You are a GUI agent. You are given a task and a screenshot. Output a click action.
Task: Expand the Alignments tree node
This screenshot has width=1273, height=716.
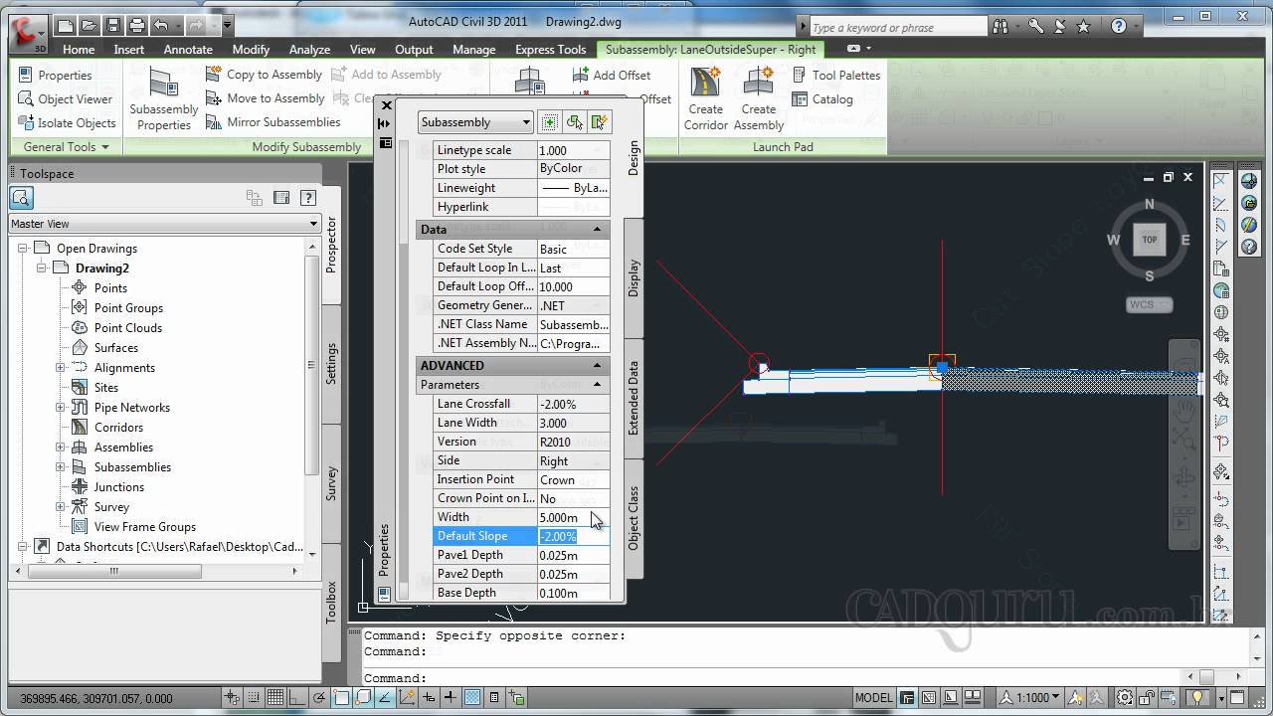tap(61, 368)
